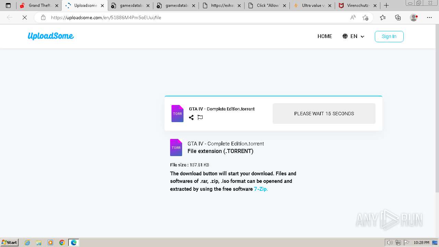This screenshot has width=439, height=247.
Task: Close the Grand Theft tab
Action: tap(57, 5)
